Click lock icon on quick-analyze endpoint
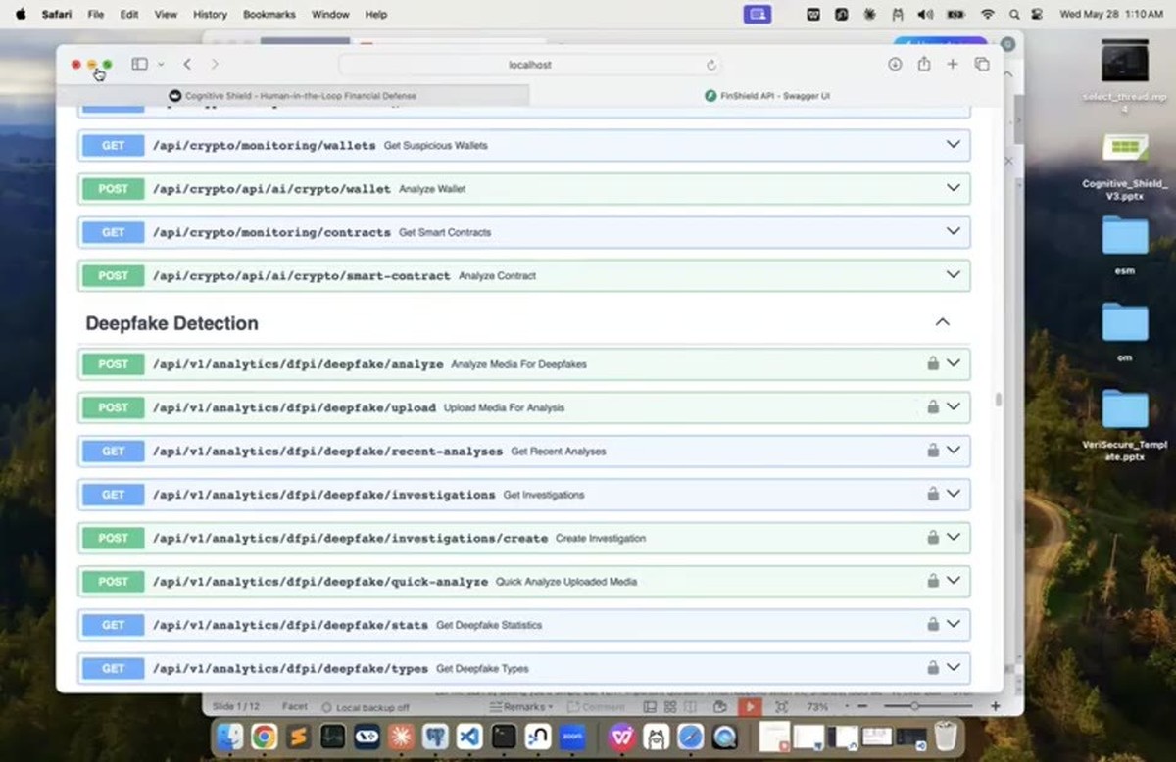 click(933, 581)
